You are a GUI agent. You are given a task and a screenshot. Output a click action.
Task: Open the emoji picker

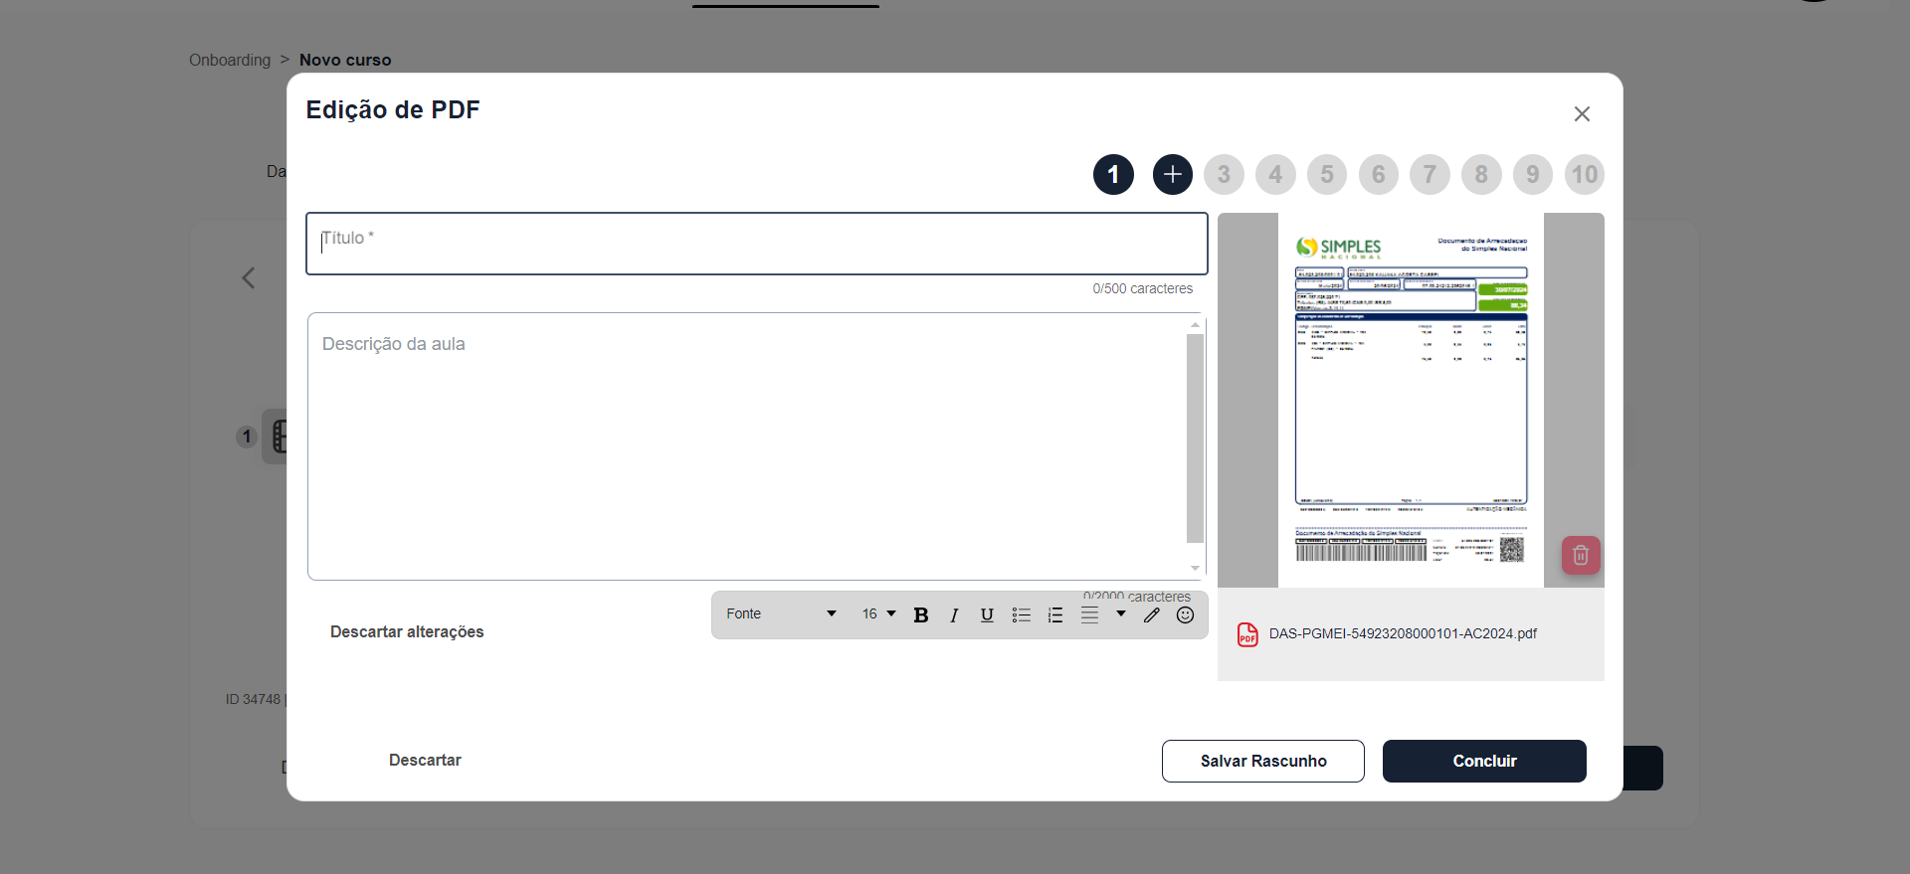pyautogui.click(x=1185, y=615)
